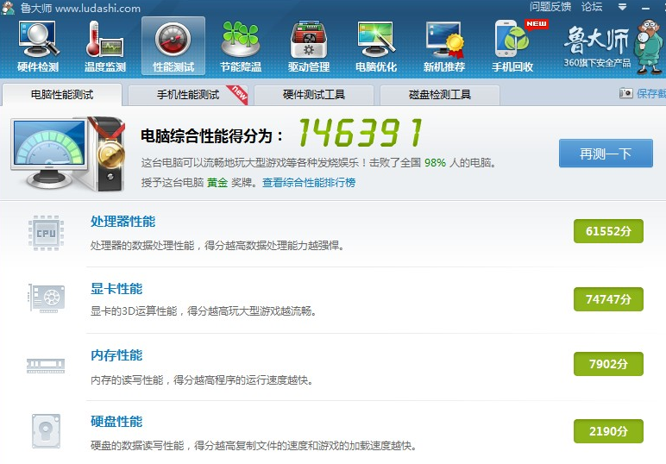This screenshot has height=464, width=666.
Task: Click the hard disk icon
Action: [46, 431]
